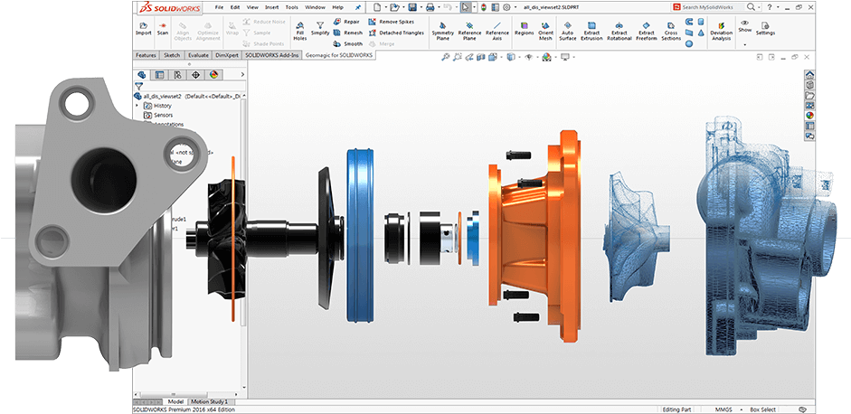
Task: Open the Insert menu
Action: point(271,7)
